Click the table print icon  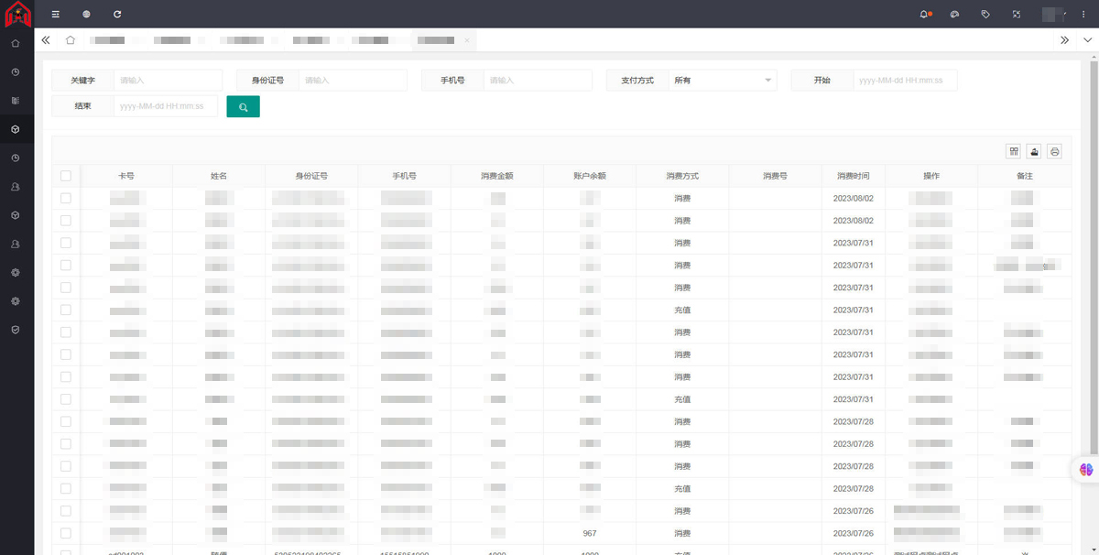point(1055,151)
